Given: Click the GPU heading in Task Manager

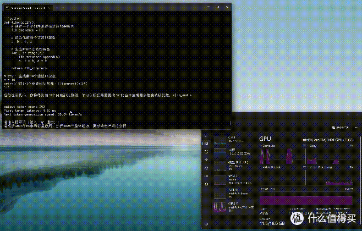Looking at the screenshot, I should point(265,139).
